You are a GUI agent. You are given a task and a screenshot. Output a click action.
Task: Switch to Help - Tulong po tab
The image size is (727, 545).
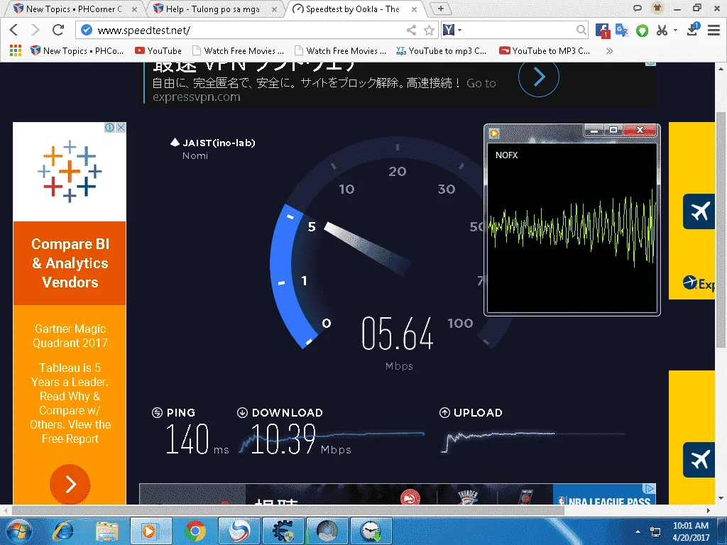click(x=214, y=9)
